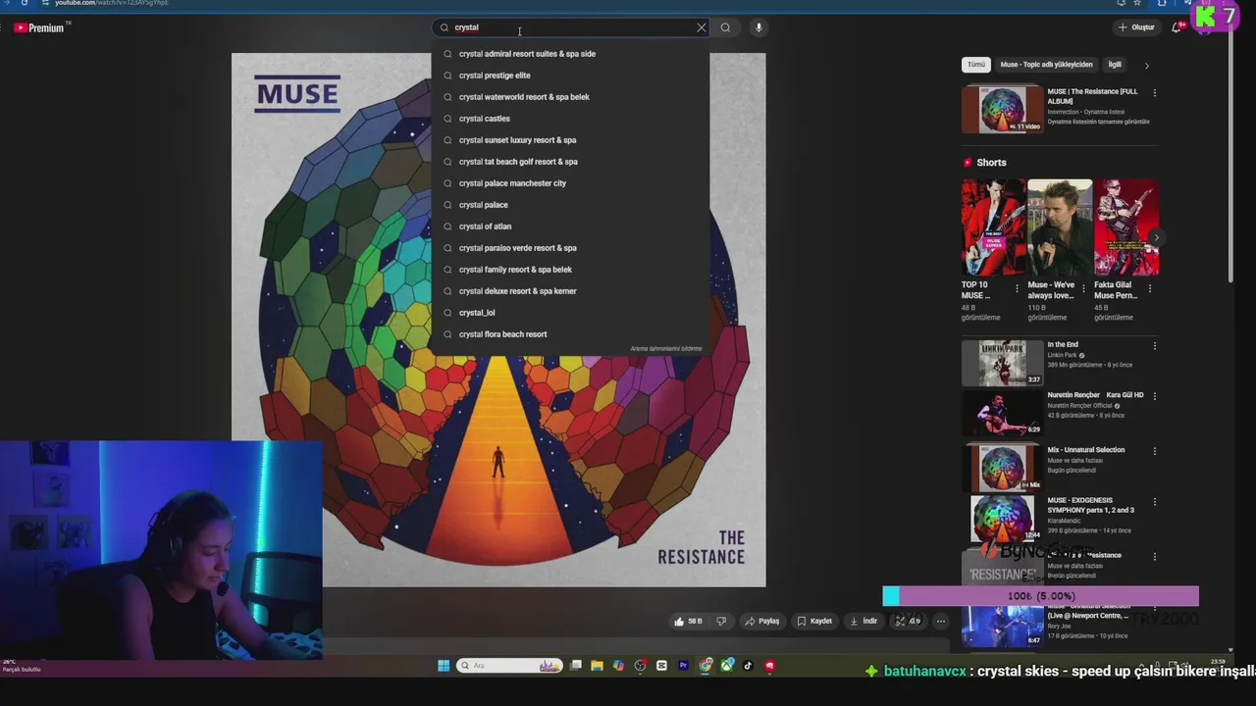Choose the 'crystal palace' suggestion
Screen dimensions: 1256x706
(x=570, y=205)
